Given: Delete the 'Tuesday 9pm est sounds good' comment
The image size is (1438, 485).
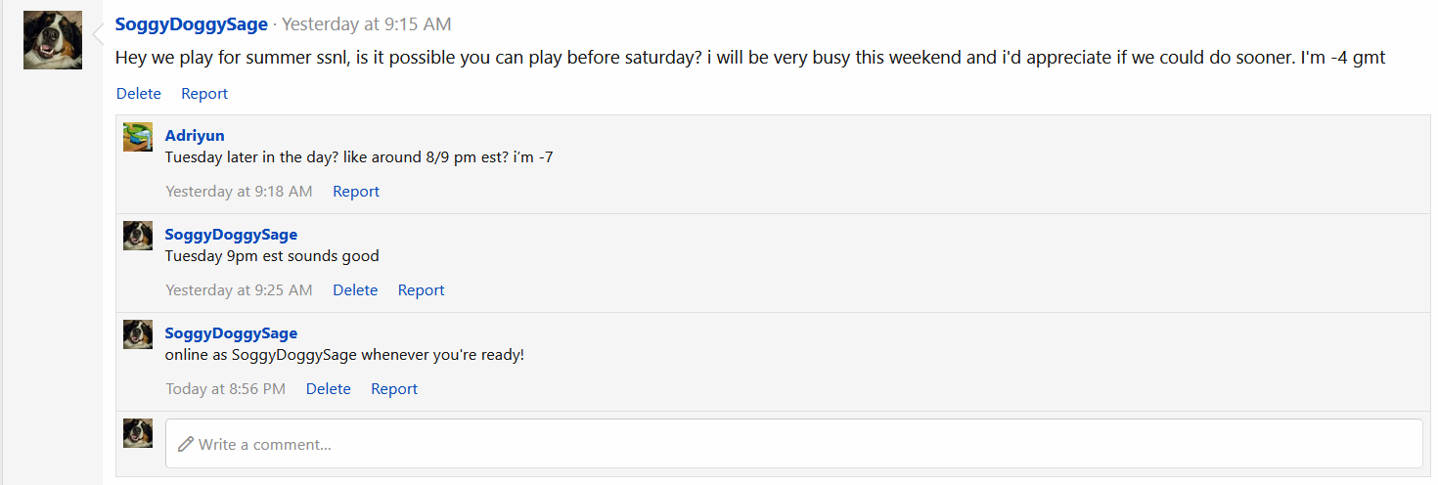Looking at the screenshot, I should pos(355,290).
